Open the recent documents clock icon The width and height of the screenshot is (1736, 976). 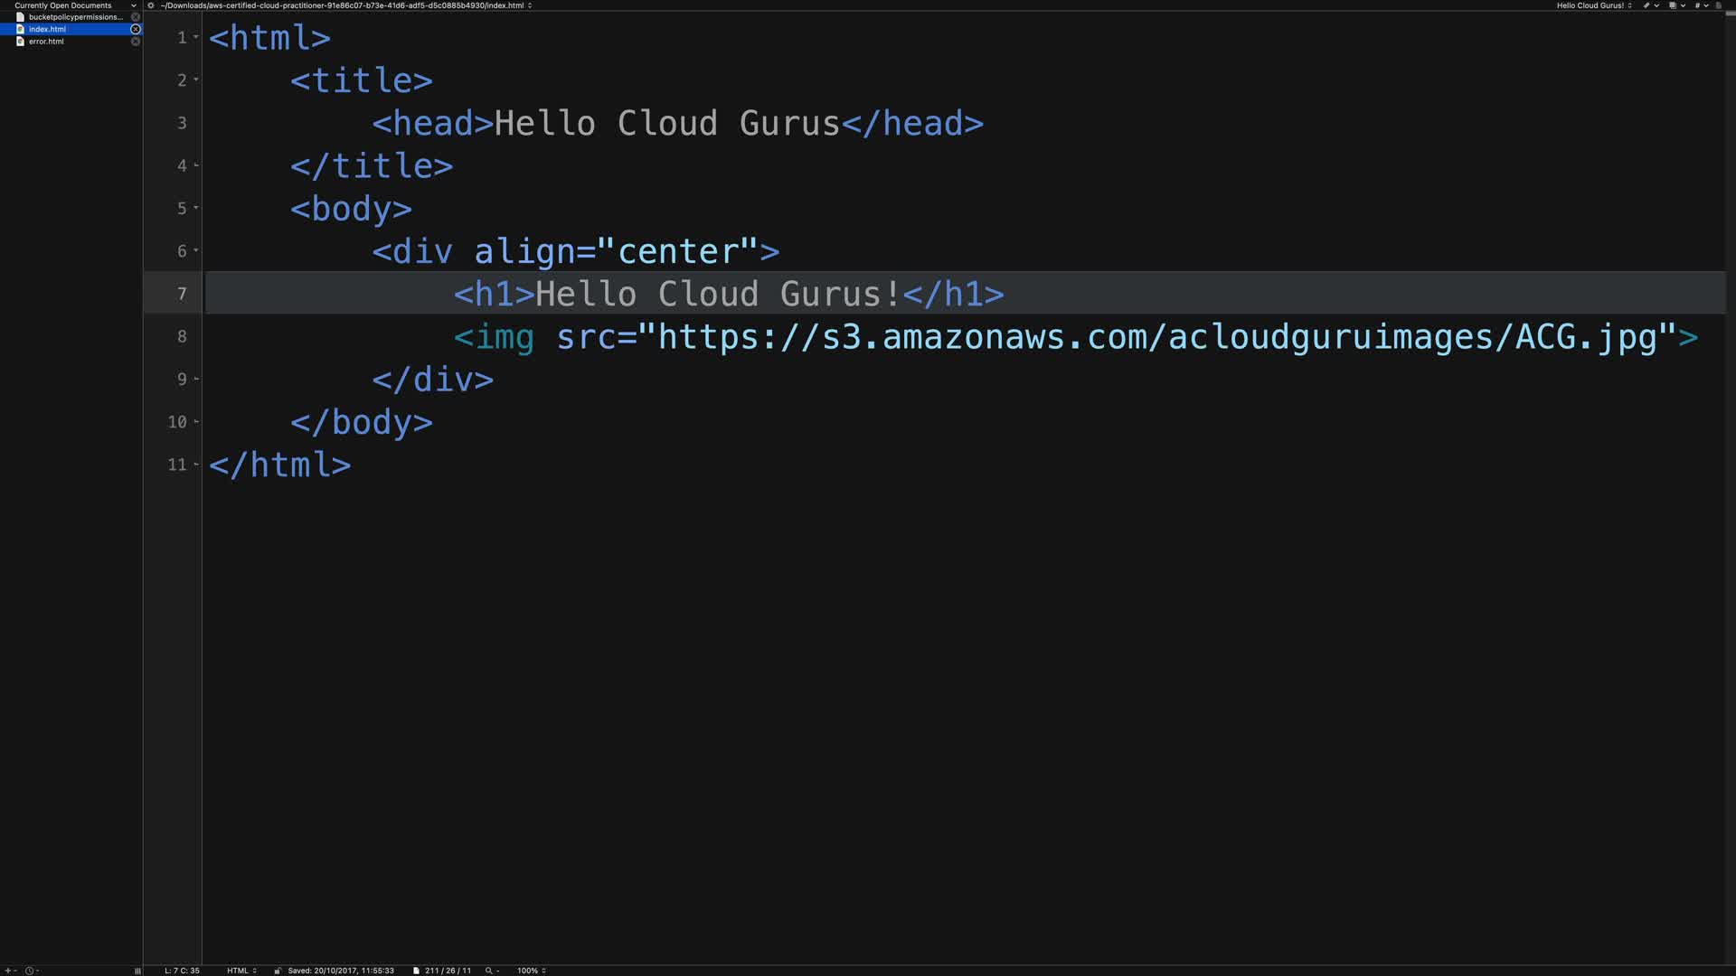(x=29, y=971)
